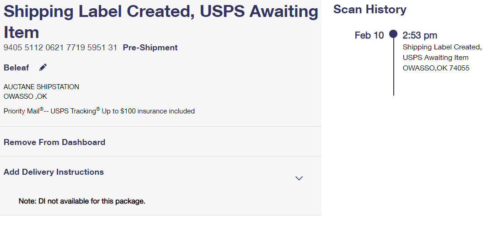
Task: Click the Pre-Shipment status label
Action: click(150, 48)
